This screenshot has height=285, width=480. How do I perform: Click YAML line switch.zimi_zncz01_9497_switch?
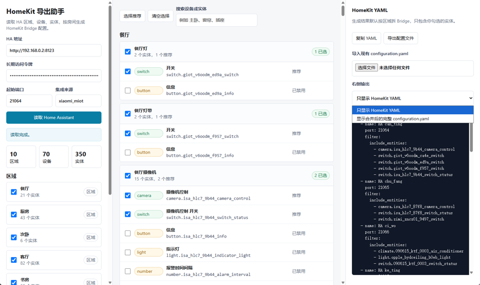[409, 219]
